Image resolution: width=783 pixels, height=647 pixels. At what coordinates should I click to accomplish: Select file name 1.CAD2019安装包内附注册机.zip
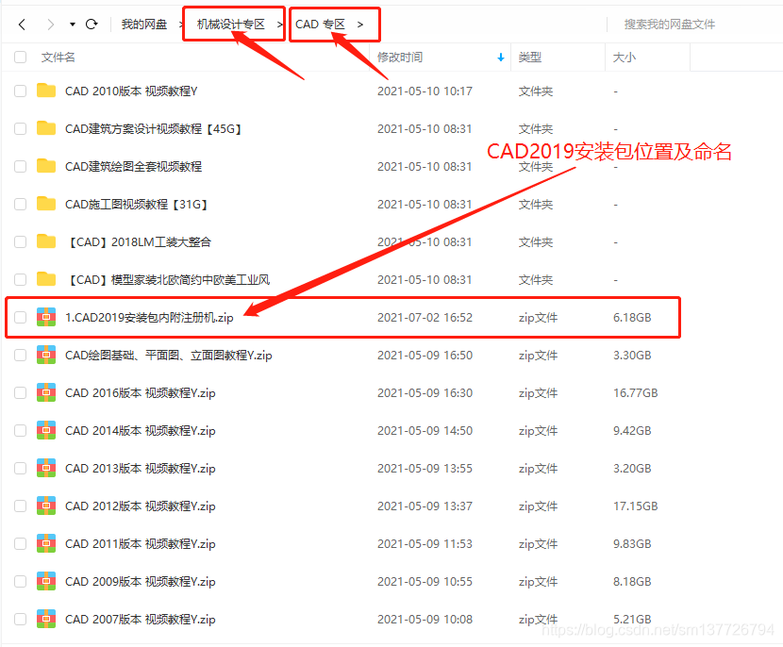pyautogui.click(x=149, y=318)
